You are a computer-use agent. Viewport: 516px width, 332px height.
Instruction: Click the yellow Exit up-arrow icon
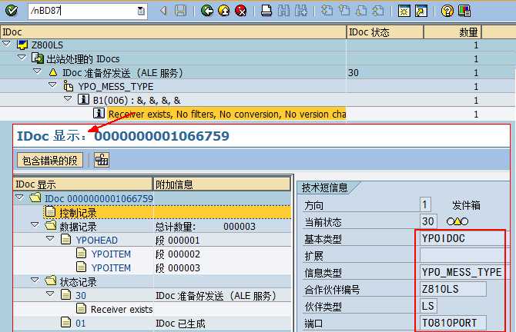(224, 11)
